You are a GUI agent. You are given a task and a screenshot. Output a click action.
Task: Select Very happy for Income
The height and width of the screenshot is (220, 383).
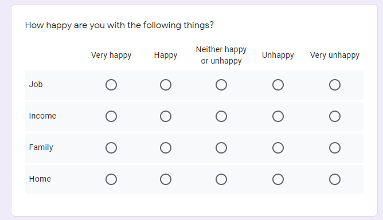111,116
